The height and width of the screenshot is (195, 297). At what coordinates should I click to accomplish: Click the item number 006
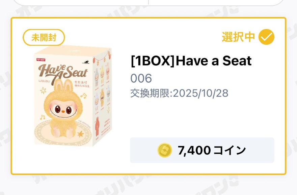pyautogui.click(x=141, y=78)
